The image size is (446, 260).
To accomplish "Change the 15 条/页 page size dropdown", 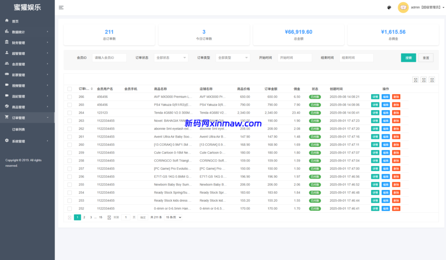I will tap(173, 217).
